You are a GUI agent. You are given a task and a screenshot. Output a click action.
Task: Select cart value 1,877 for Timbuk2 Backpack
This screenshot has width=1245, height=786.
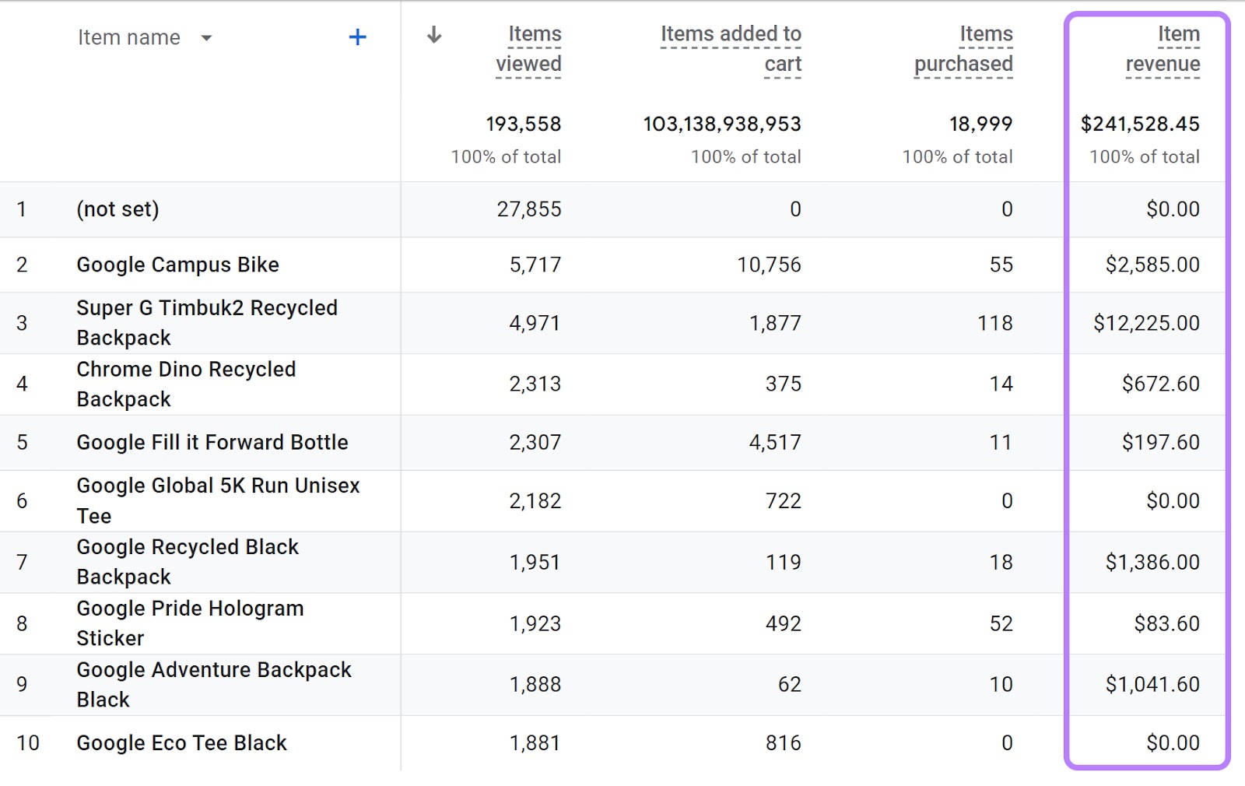[775, 323]
